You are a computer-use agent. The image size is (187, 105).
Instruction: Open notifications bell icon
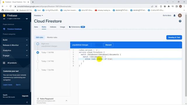174,15
